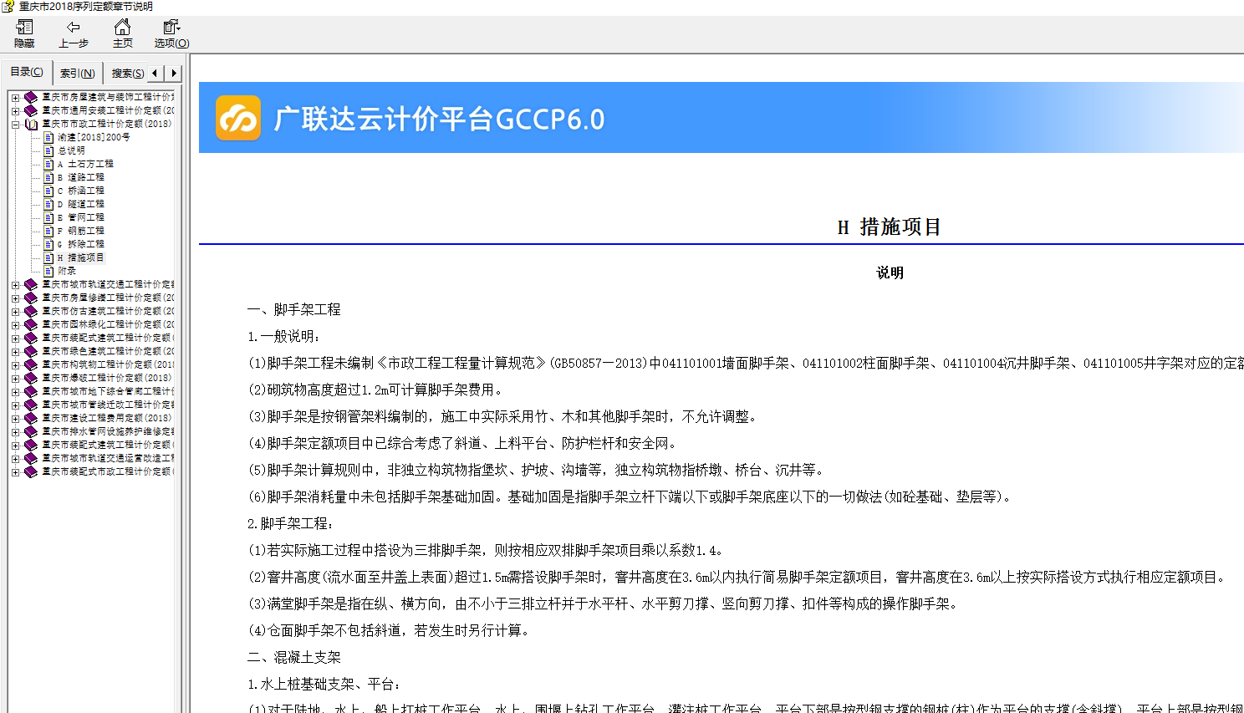The width and height of the screenshot is (1244, 713).
Task: Click the 1.水上桩基础支架、平台： line
Action: pos(324,684)
